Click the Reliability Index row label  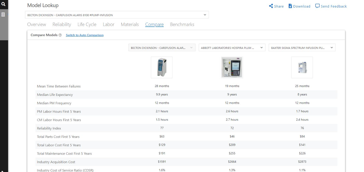pyautogui.click(x=49, y=128)
